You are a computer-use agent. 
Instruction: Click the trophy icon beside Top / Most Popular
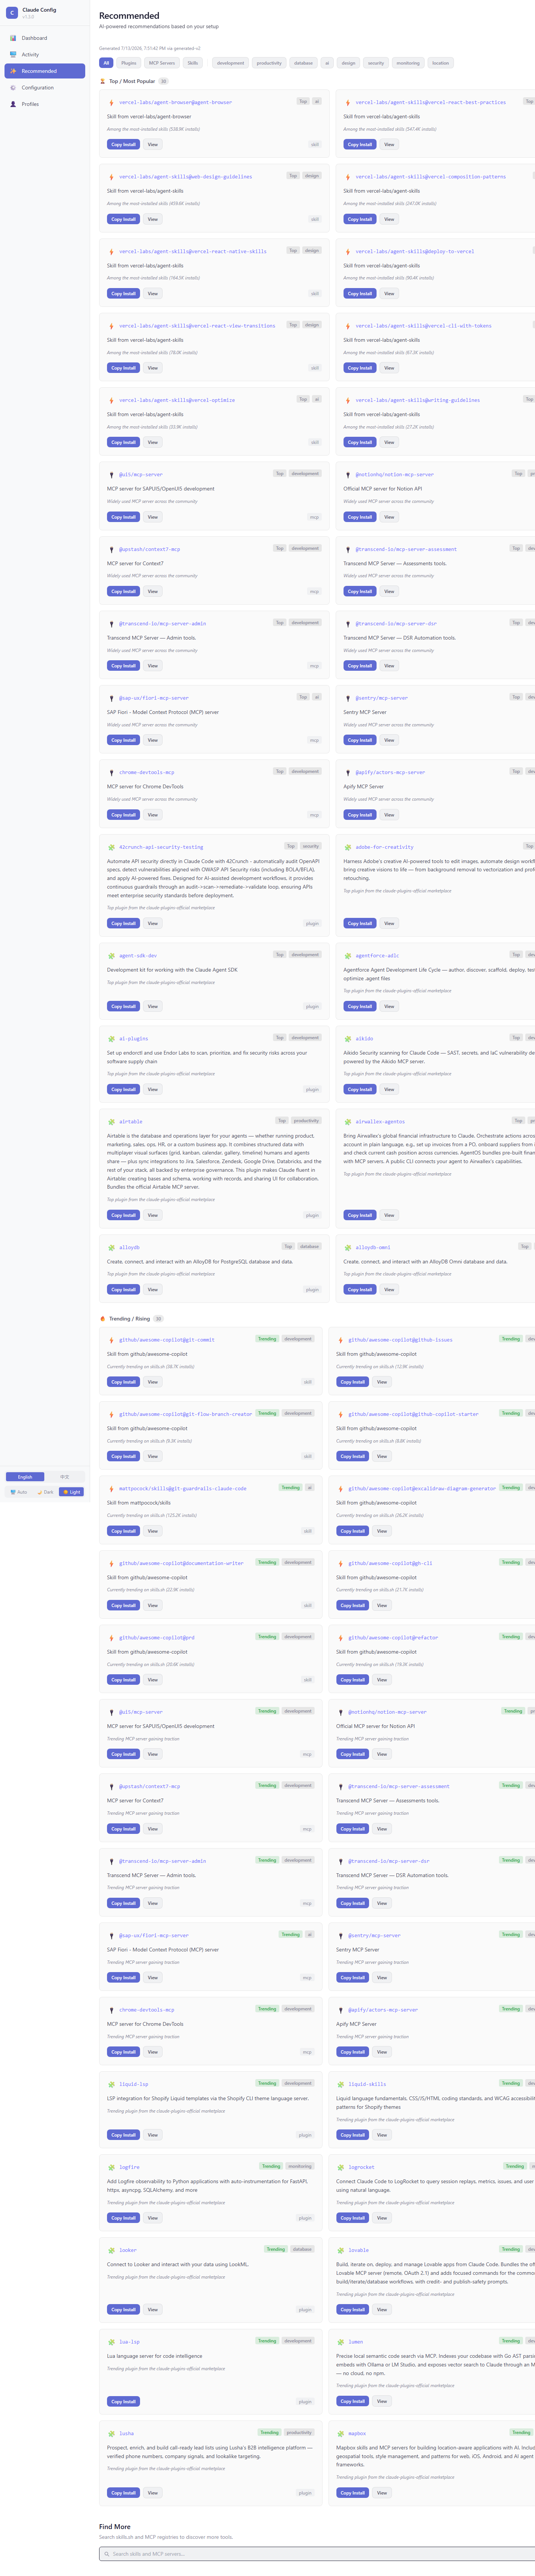click(103, 81)
